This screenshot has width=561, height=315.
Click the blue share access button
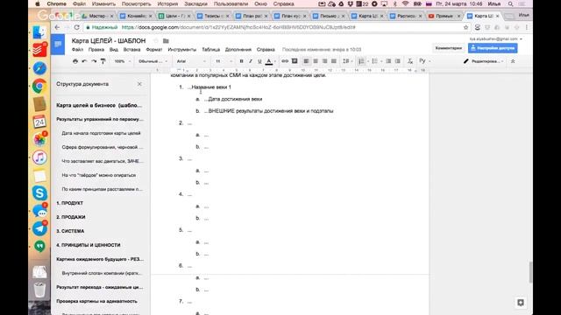click(493, 48)
